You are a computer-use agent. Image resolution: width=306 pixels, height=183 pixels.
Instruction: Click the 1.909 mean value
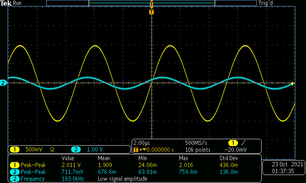105,165
